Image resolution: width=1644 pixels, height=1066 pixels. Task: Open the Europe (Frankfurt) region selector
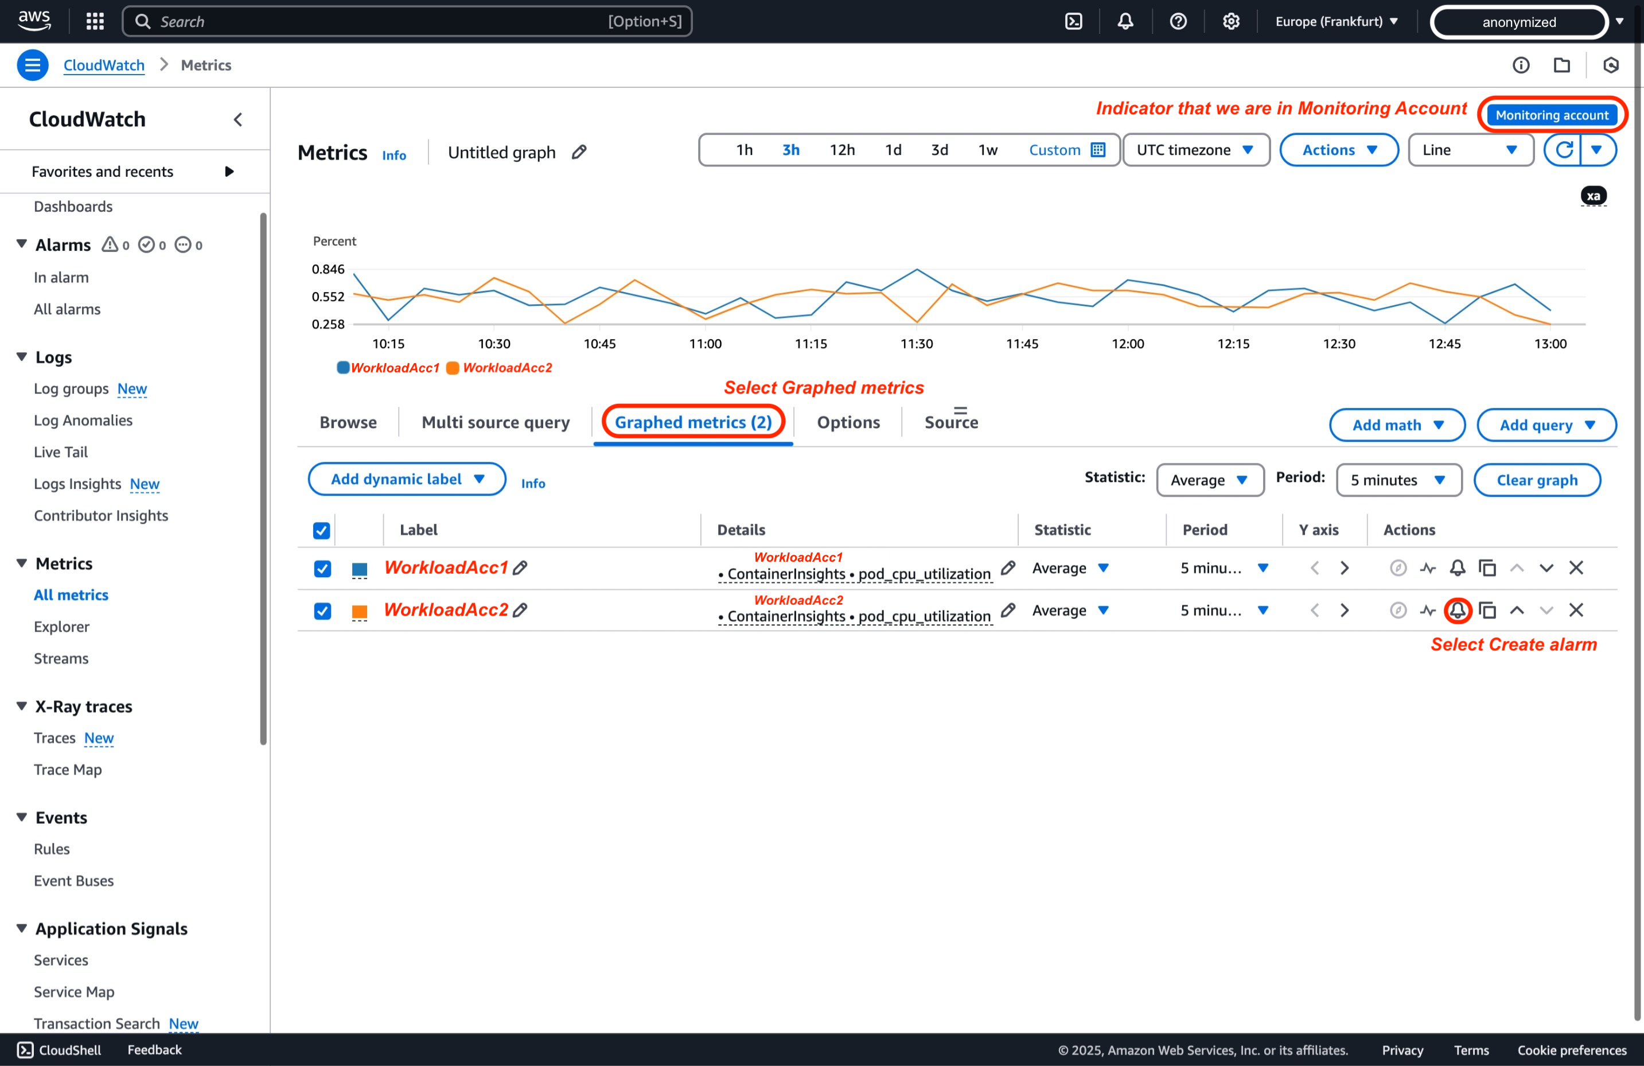coord(1336,21)
